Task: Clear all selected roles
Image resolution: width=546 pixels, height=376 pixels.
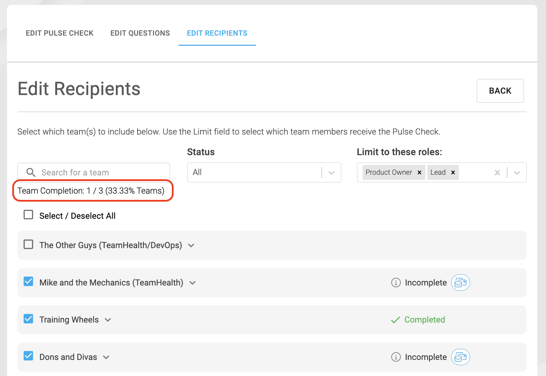Action: [x=497, y=173]
